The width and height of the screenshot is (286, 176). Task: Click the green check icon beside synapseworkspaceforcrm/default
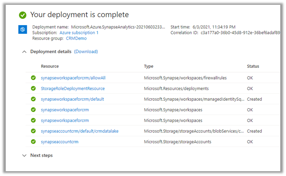(x=33, y=99)
